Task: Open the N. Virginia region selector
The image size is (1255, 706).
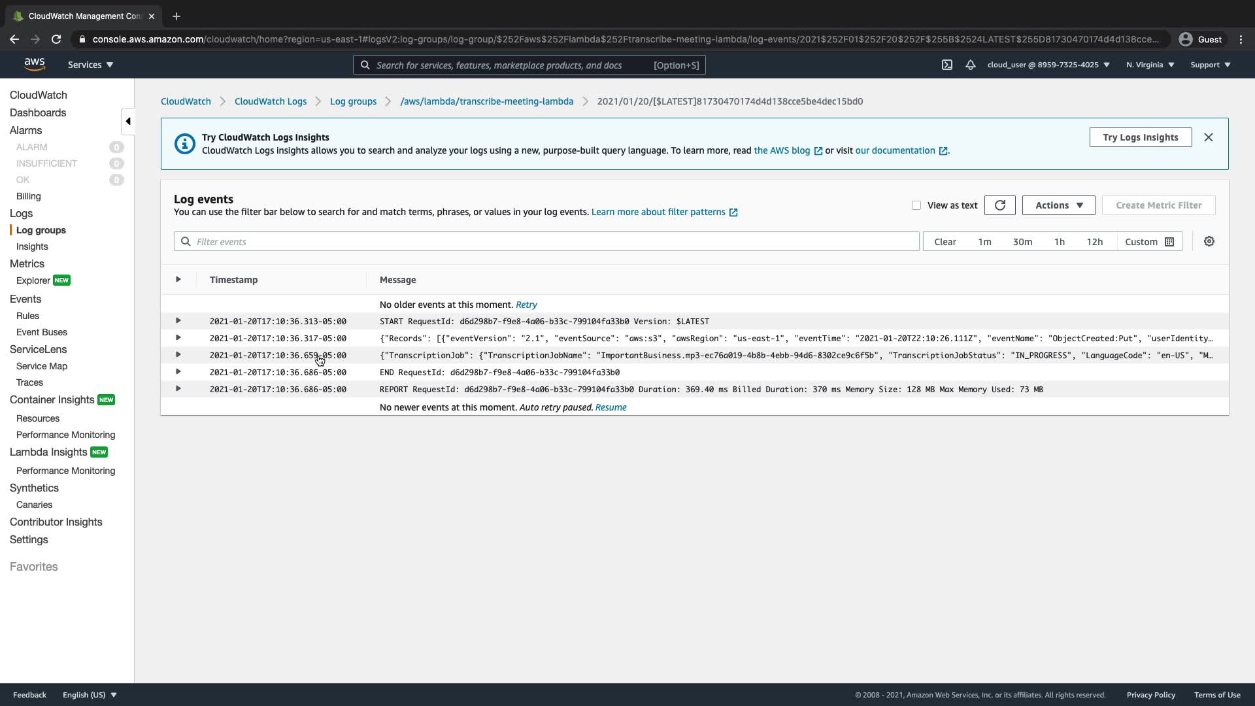Action: point(1150,65)
